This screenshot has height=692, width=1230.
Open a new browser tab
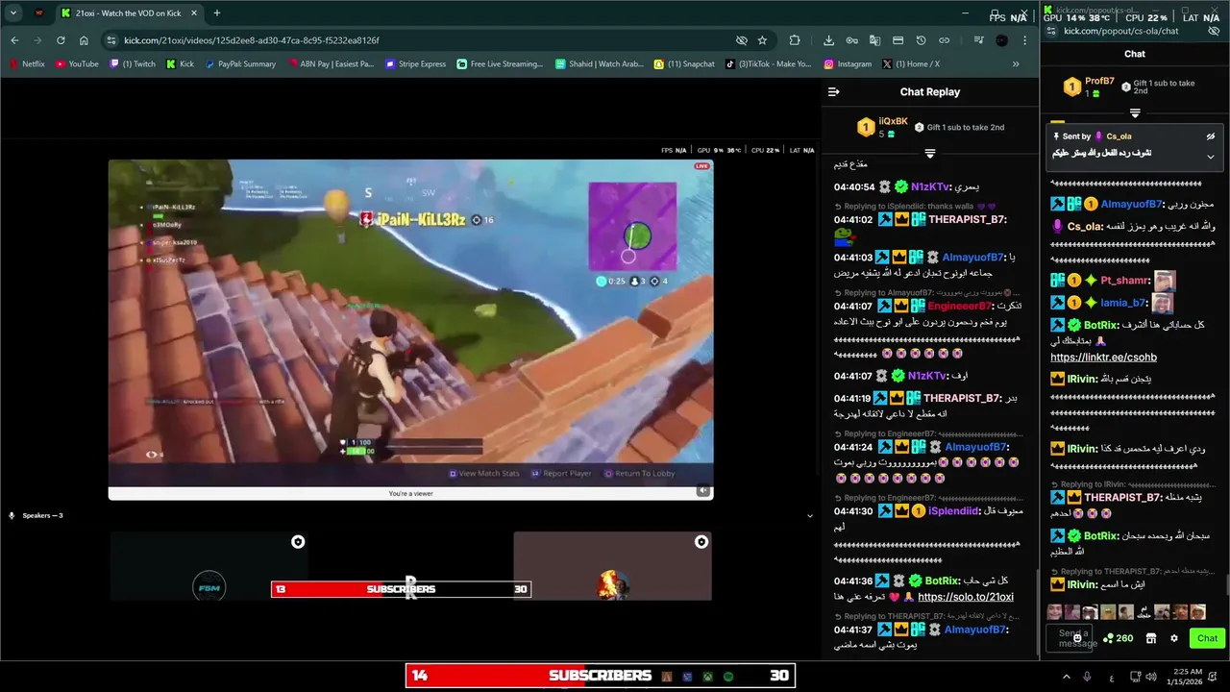click(x=216, y=13)
